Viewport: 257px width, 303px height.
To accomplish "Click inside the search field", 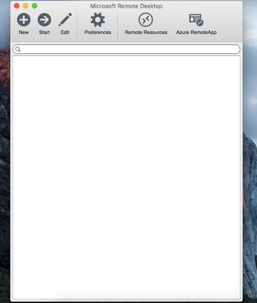I will [x=127, y=49].
